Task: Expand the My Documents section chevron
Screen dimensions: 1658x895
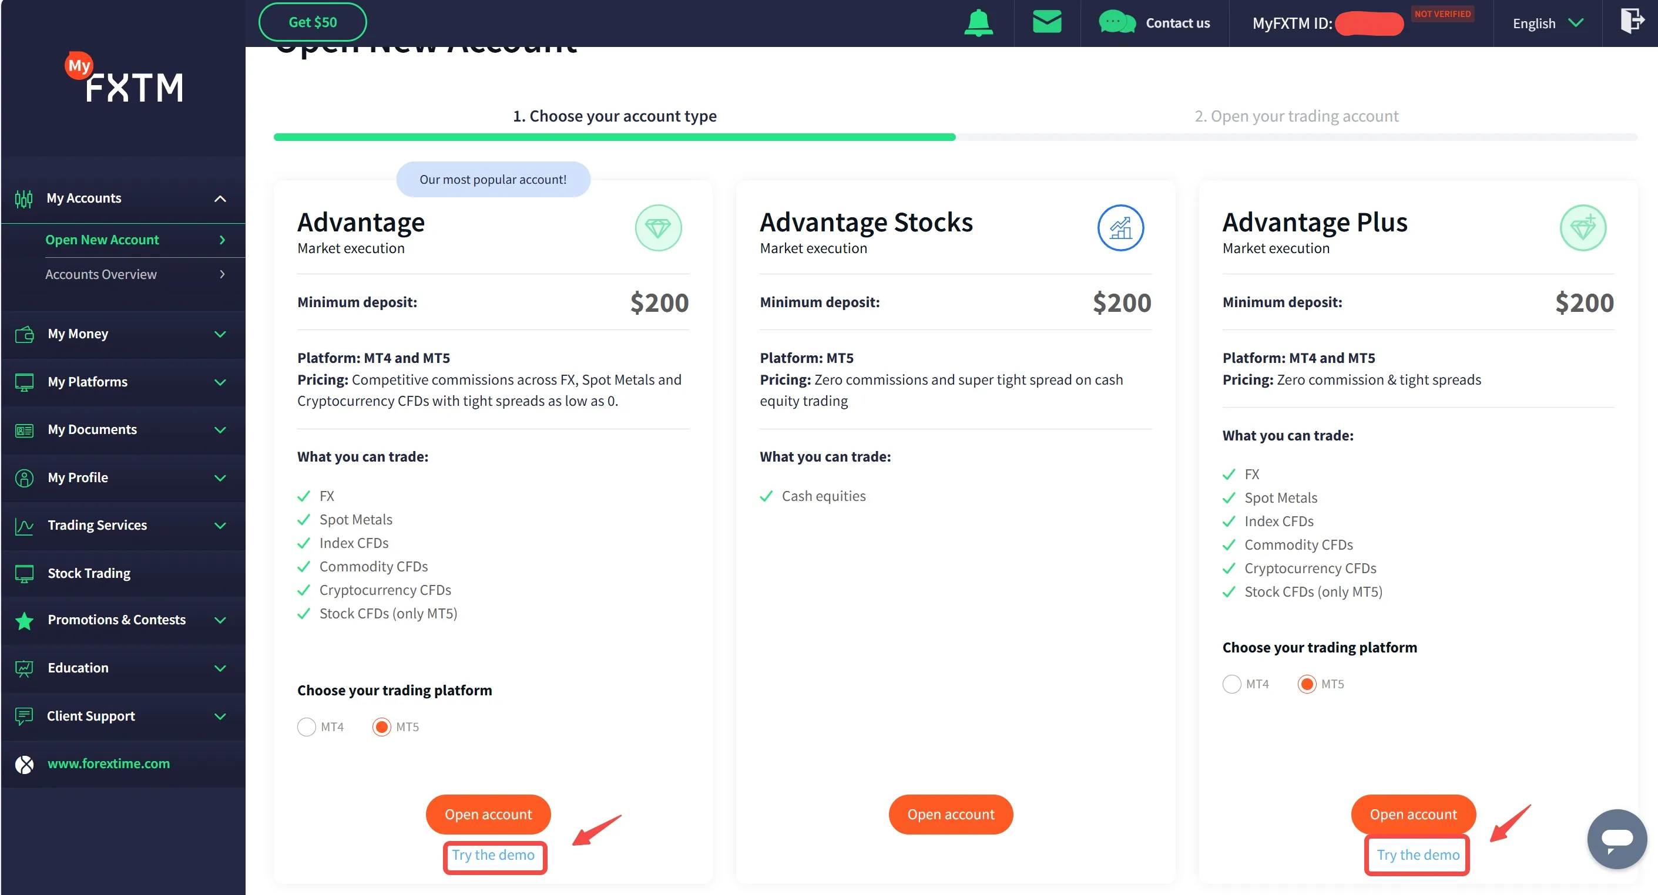Action: click(x=220, y=430)
